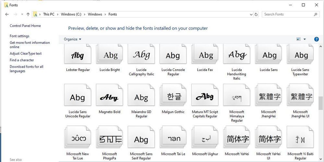Select Maiandra GD Regular font icon

[x=141, y=95]
